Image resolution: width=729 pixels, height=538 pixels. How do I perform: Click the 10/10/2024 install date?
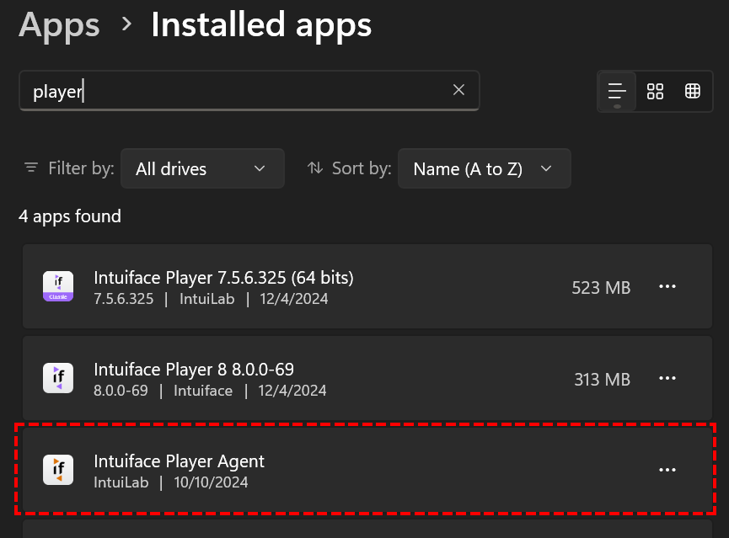point(211,482)
